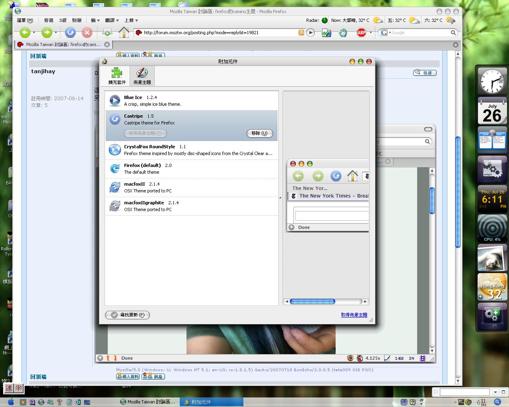This screenshot has width=509, height=407.
Task: Expand the 上榜 bookmark folder dropdown
Action: [131, 20]
